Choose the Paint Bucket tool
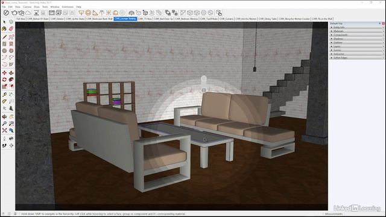The height and width of the screenshot is (217, 386). pyautogui.click(x=4, y=29)
